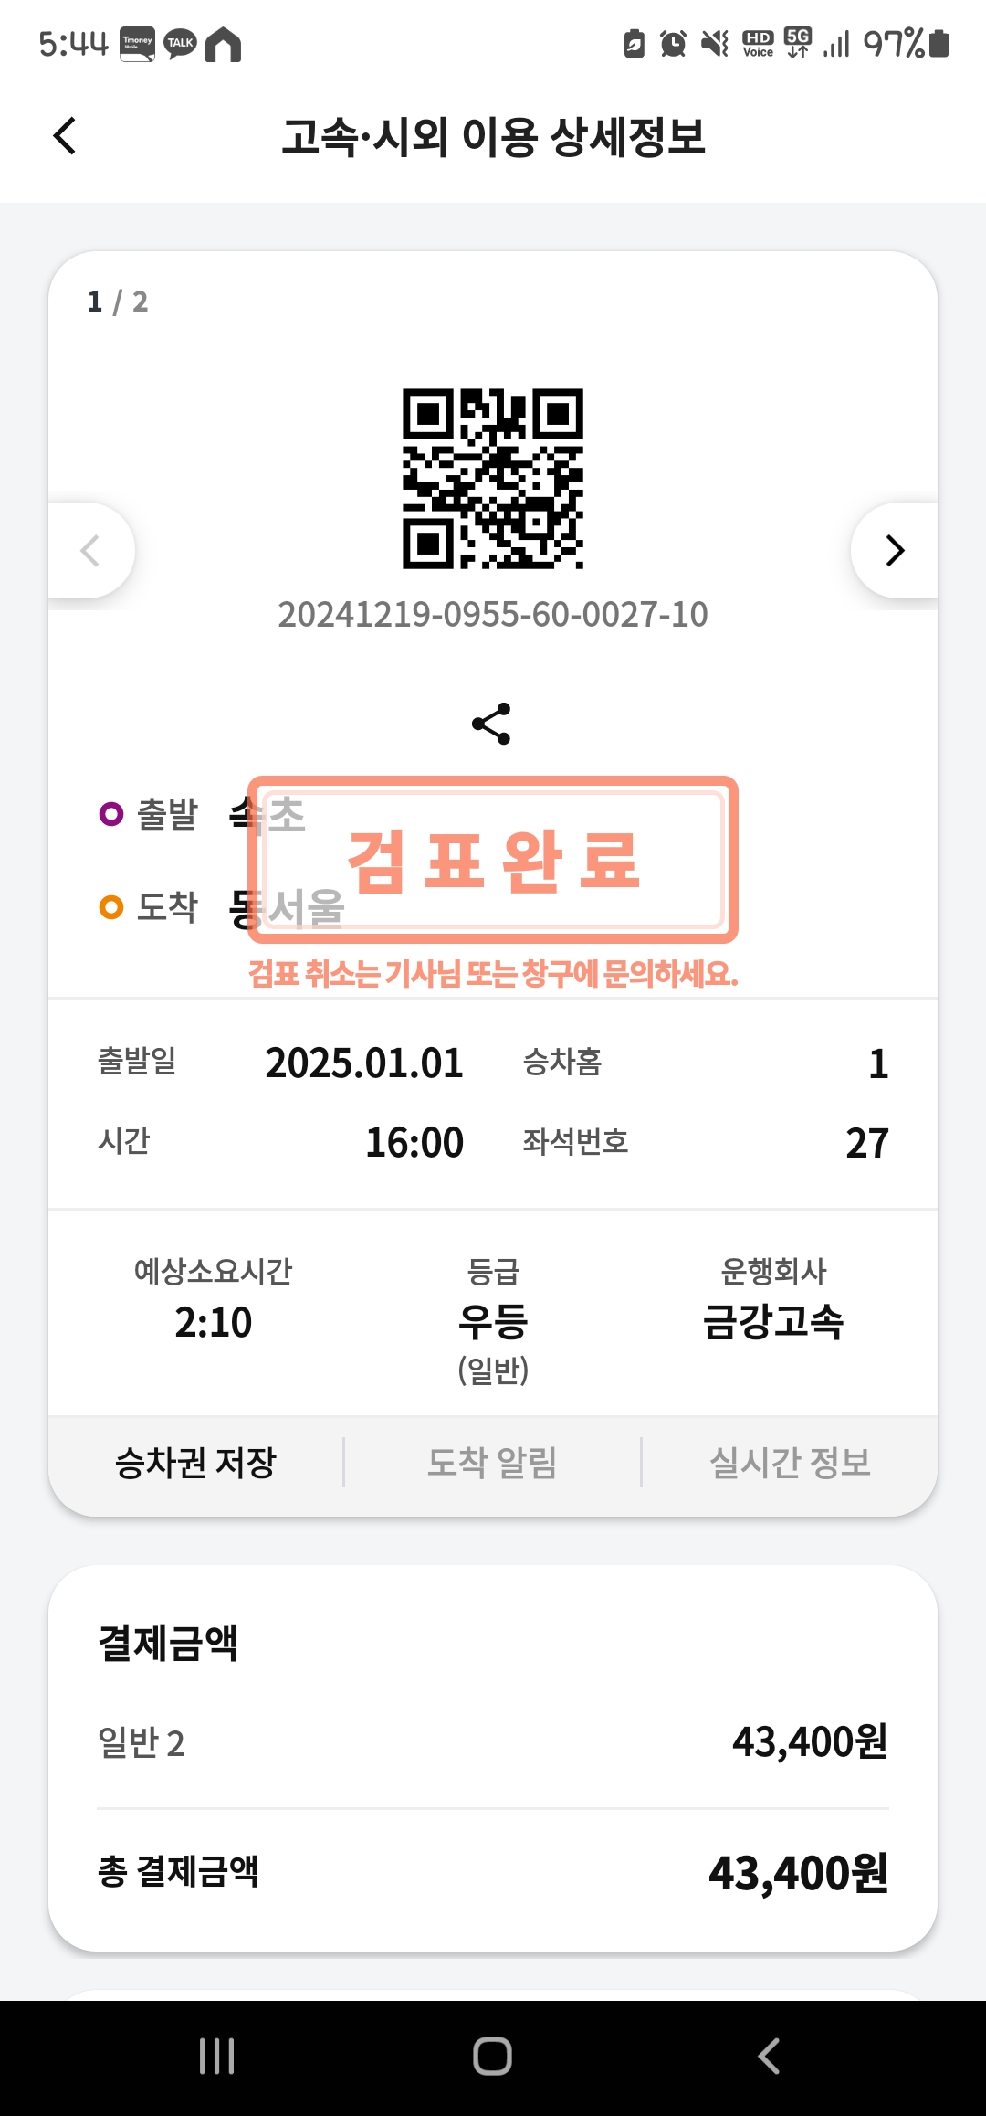This screenshot has height=2116, width=986.
Task: Tap the previous ticket left chevron
Action: tap(90, 550)
